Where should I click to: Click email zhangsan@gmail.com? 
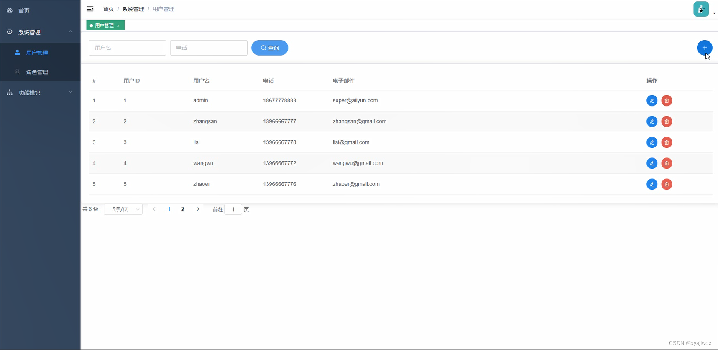click(x=360, y=122)
